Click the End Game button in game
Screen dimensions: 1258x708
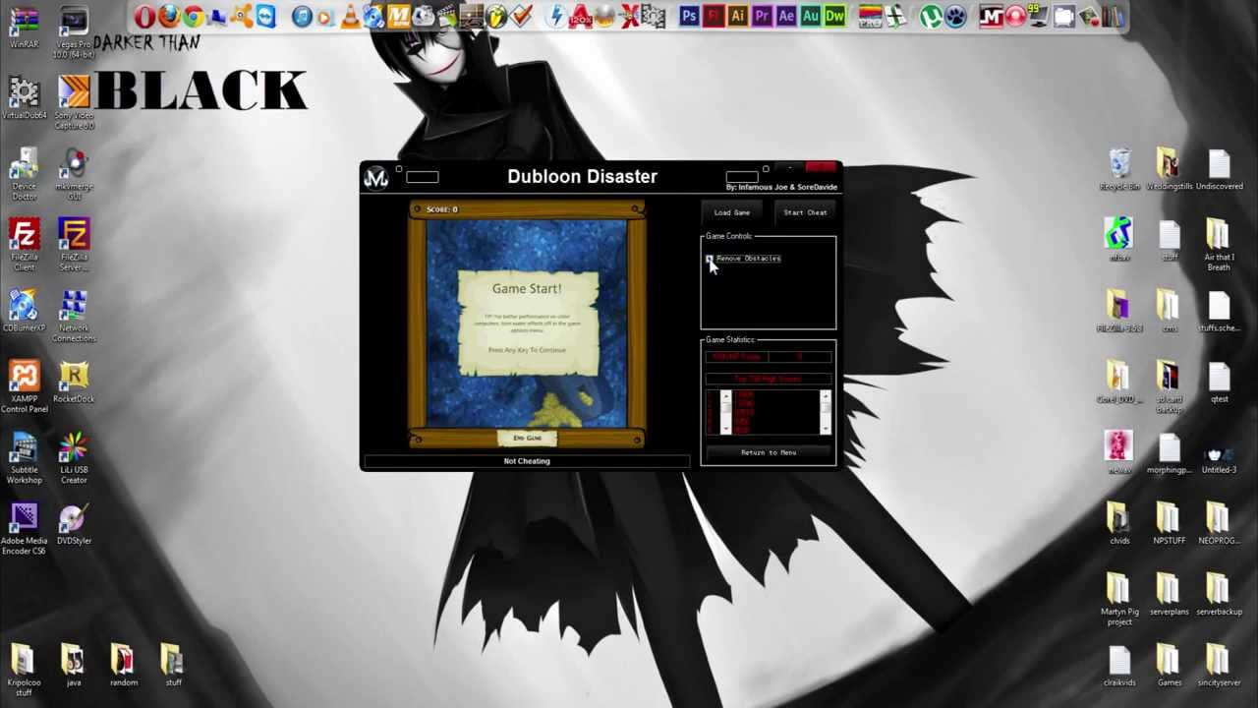coord(527,438)
